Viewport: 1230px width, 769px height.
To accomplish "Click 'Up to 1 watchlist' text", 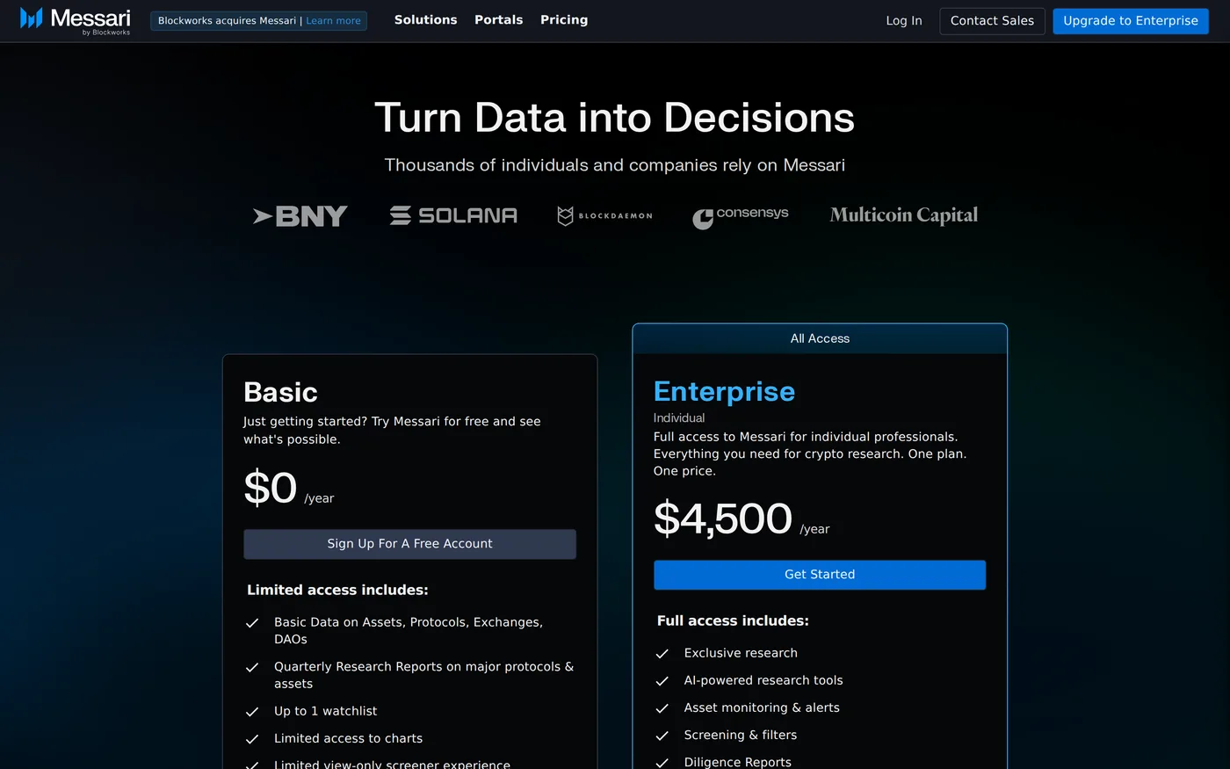I will [325, 712].
